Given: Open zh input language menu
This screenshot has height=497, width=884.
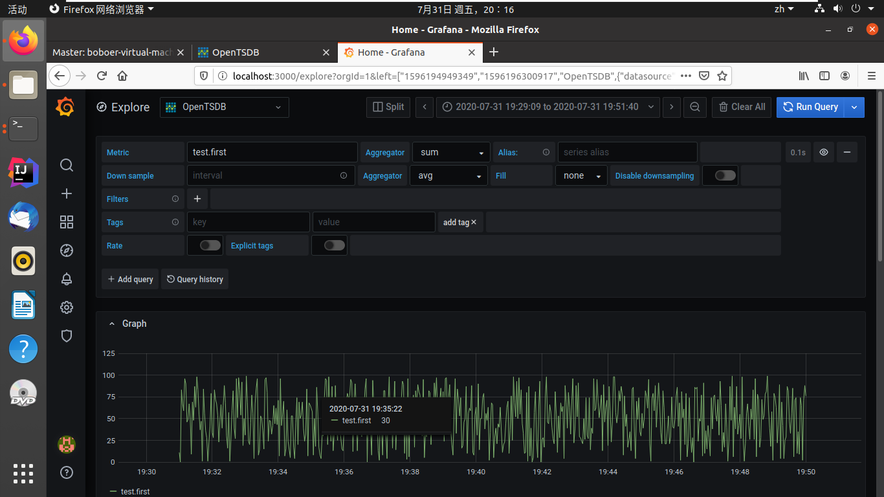Looking at the screenshot, I should pyautogui.click(x=784, y=9).
